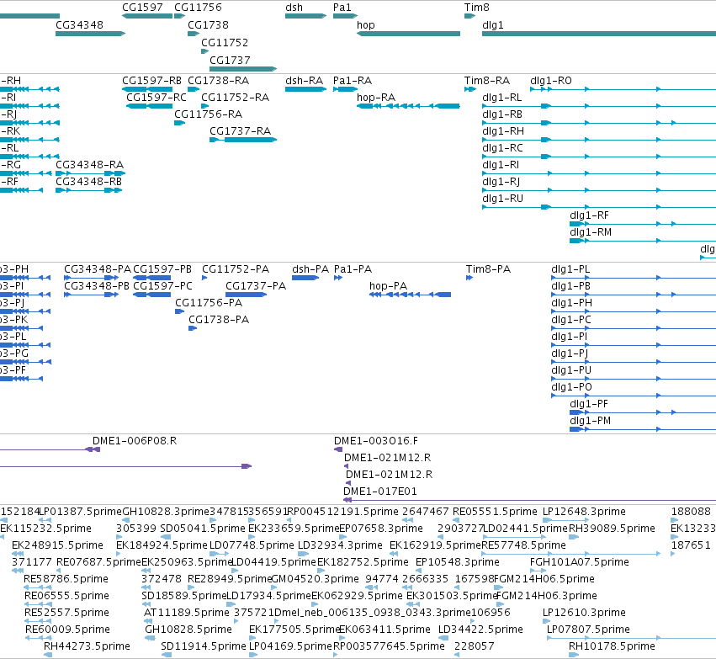Open EST GH10828.3prime
This screenshot has width=716, height=659.
click(166, 512)
